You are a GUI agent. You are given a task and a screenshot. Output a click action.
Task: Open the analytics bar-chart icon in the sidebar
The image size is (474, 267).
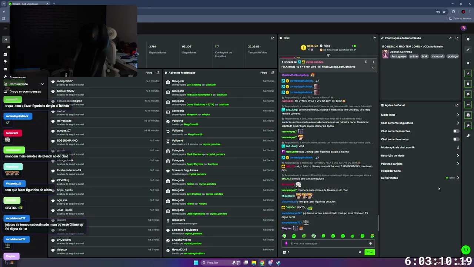tap(5, 54)
